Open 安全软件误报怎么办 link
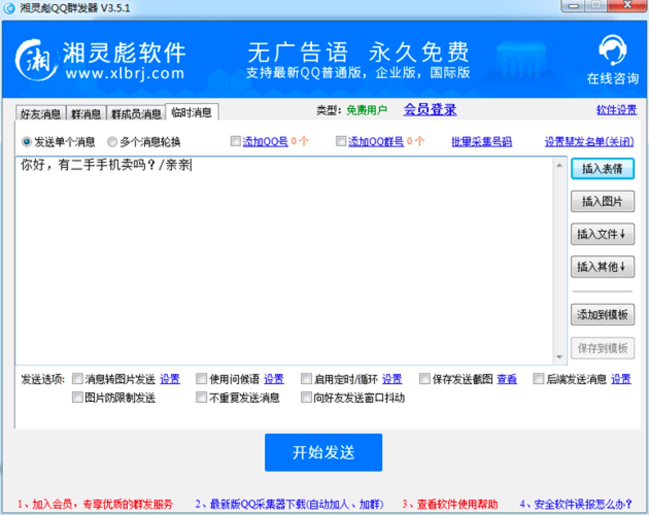Viewport: 649px width, 515px height. point(576,504)
